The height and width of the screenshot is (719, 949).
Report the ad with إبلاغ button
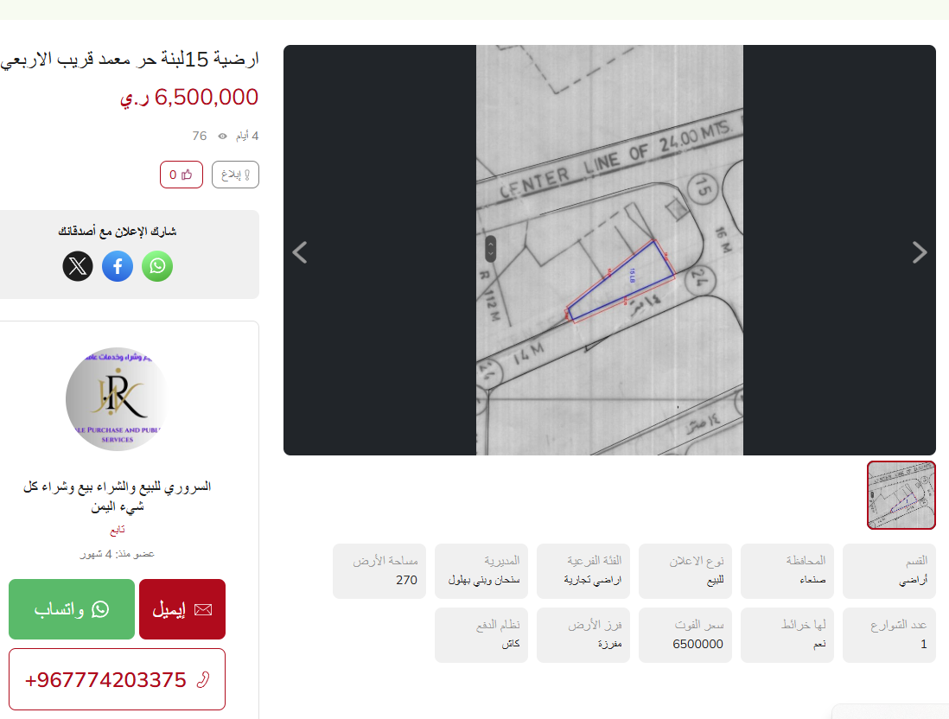coord(235,175)
